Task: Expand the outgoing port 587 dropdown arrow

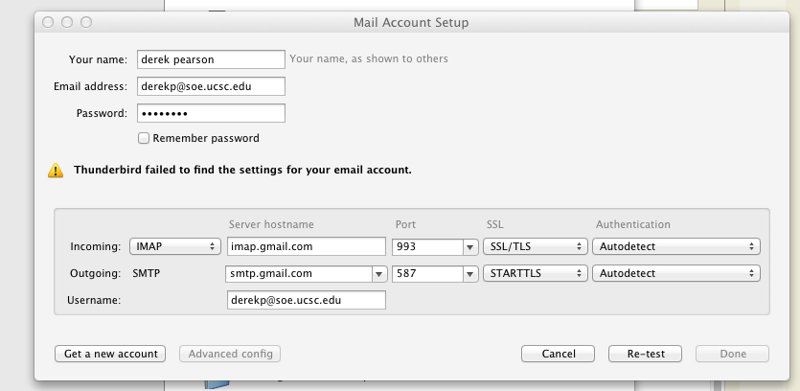Action: click(x=469, y=274)
